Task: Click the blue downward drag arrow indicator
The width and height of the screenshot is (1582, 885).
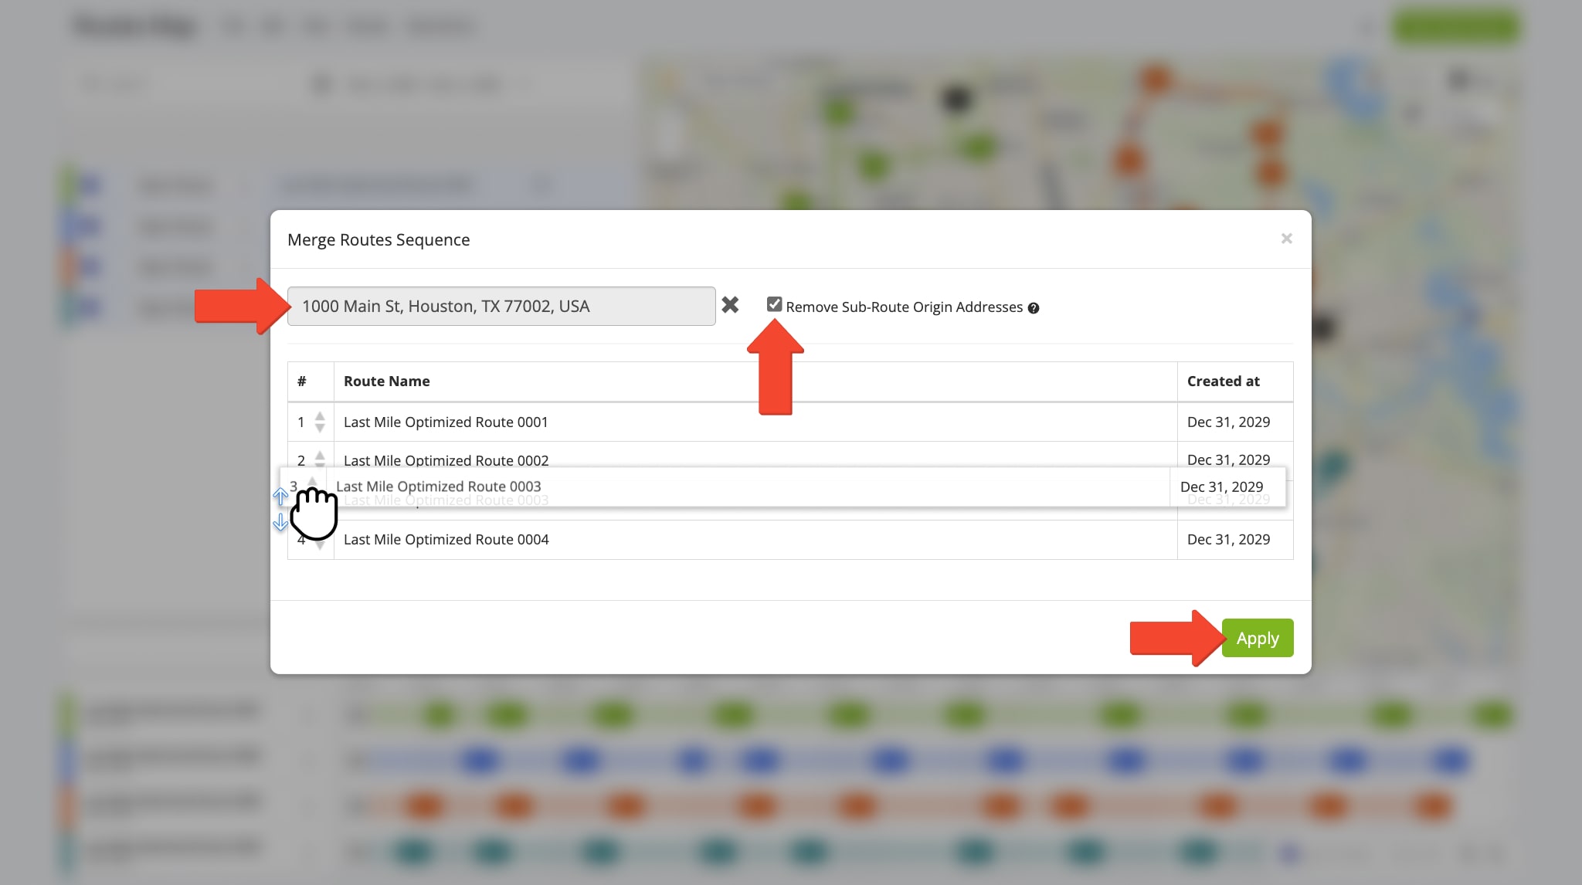Action: click(x=280, y=524)
